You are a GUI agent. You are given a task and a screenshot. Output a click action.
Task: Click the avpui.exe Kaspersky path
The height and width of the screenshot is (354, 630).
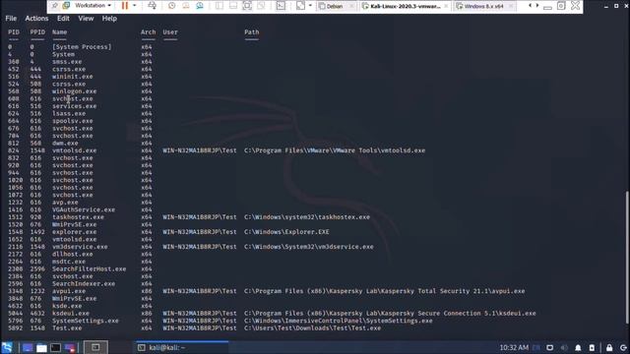tap(384, 291)
